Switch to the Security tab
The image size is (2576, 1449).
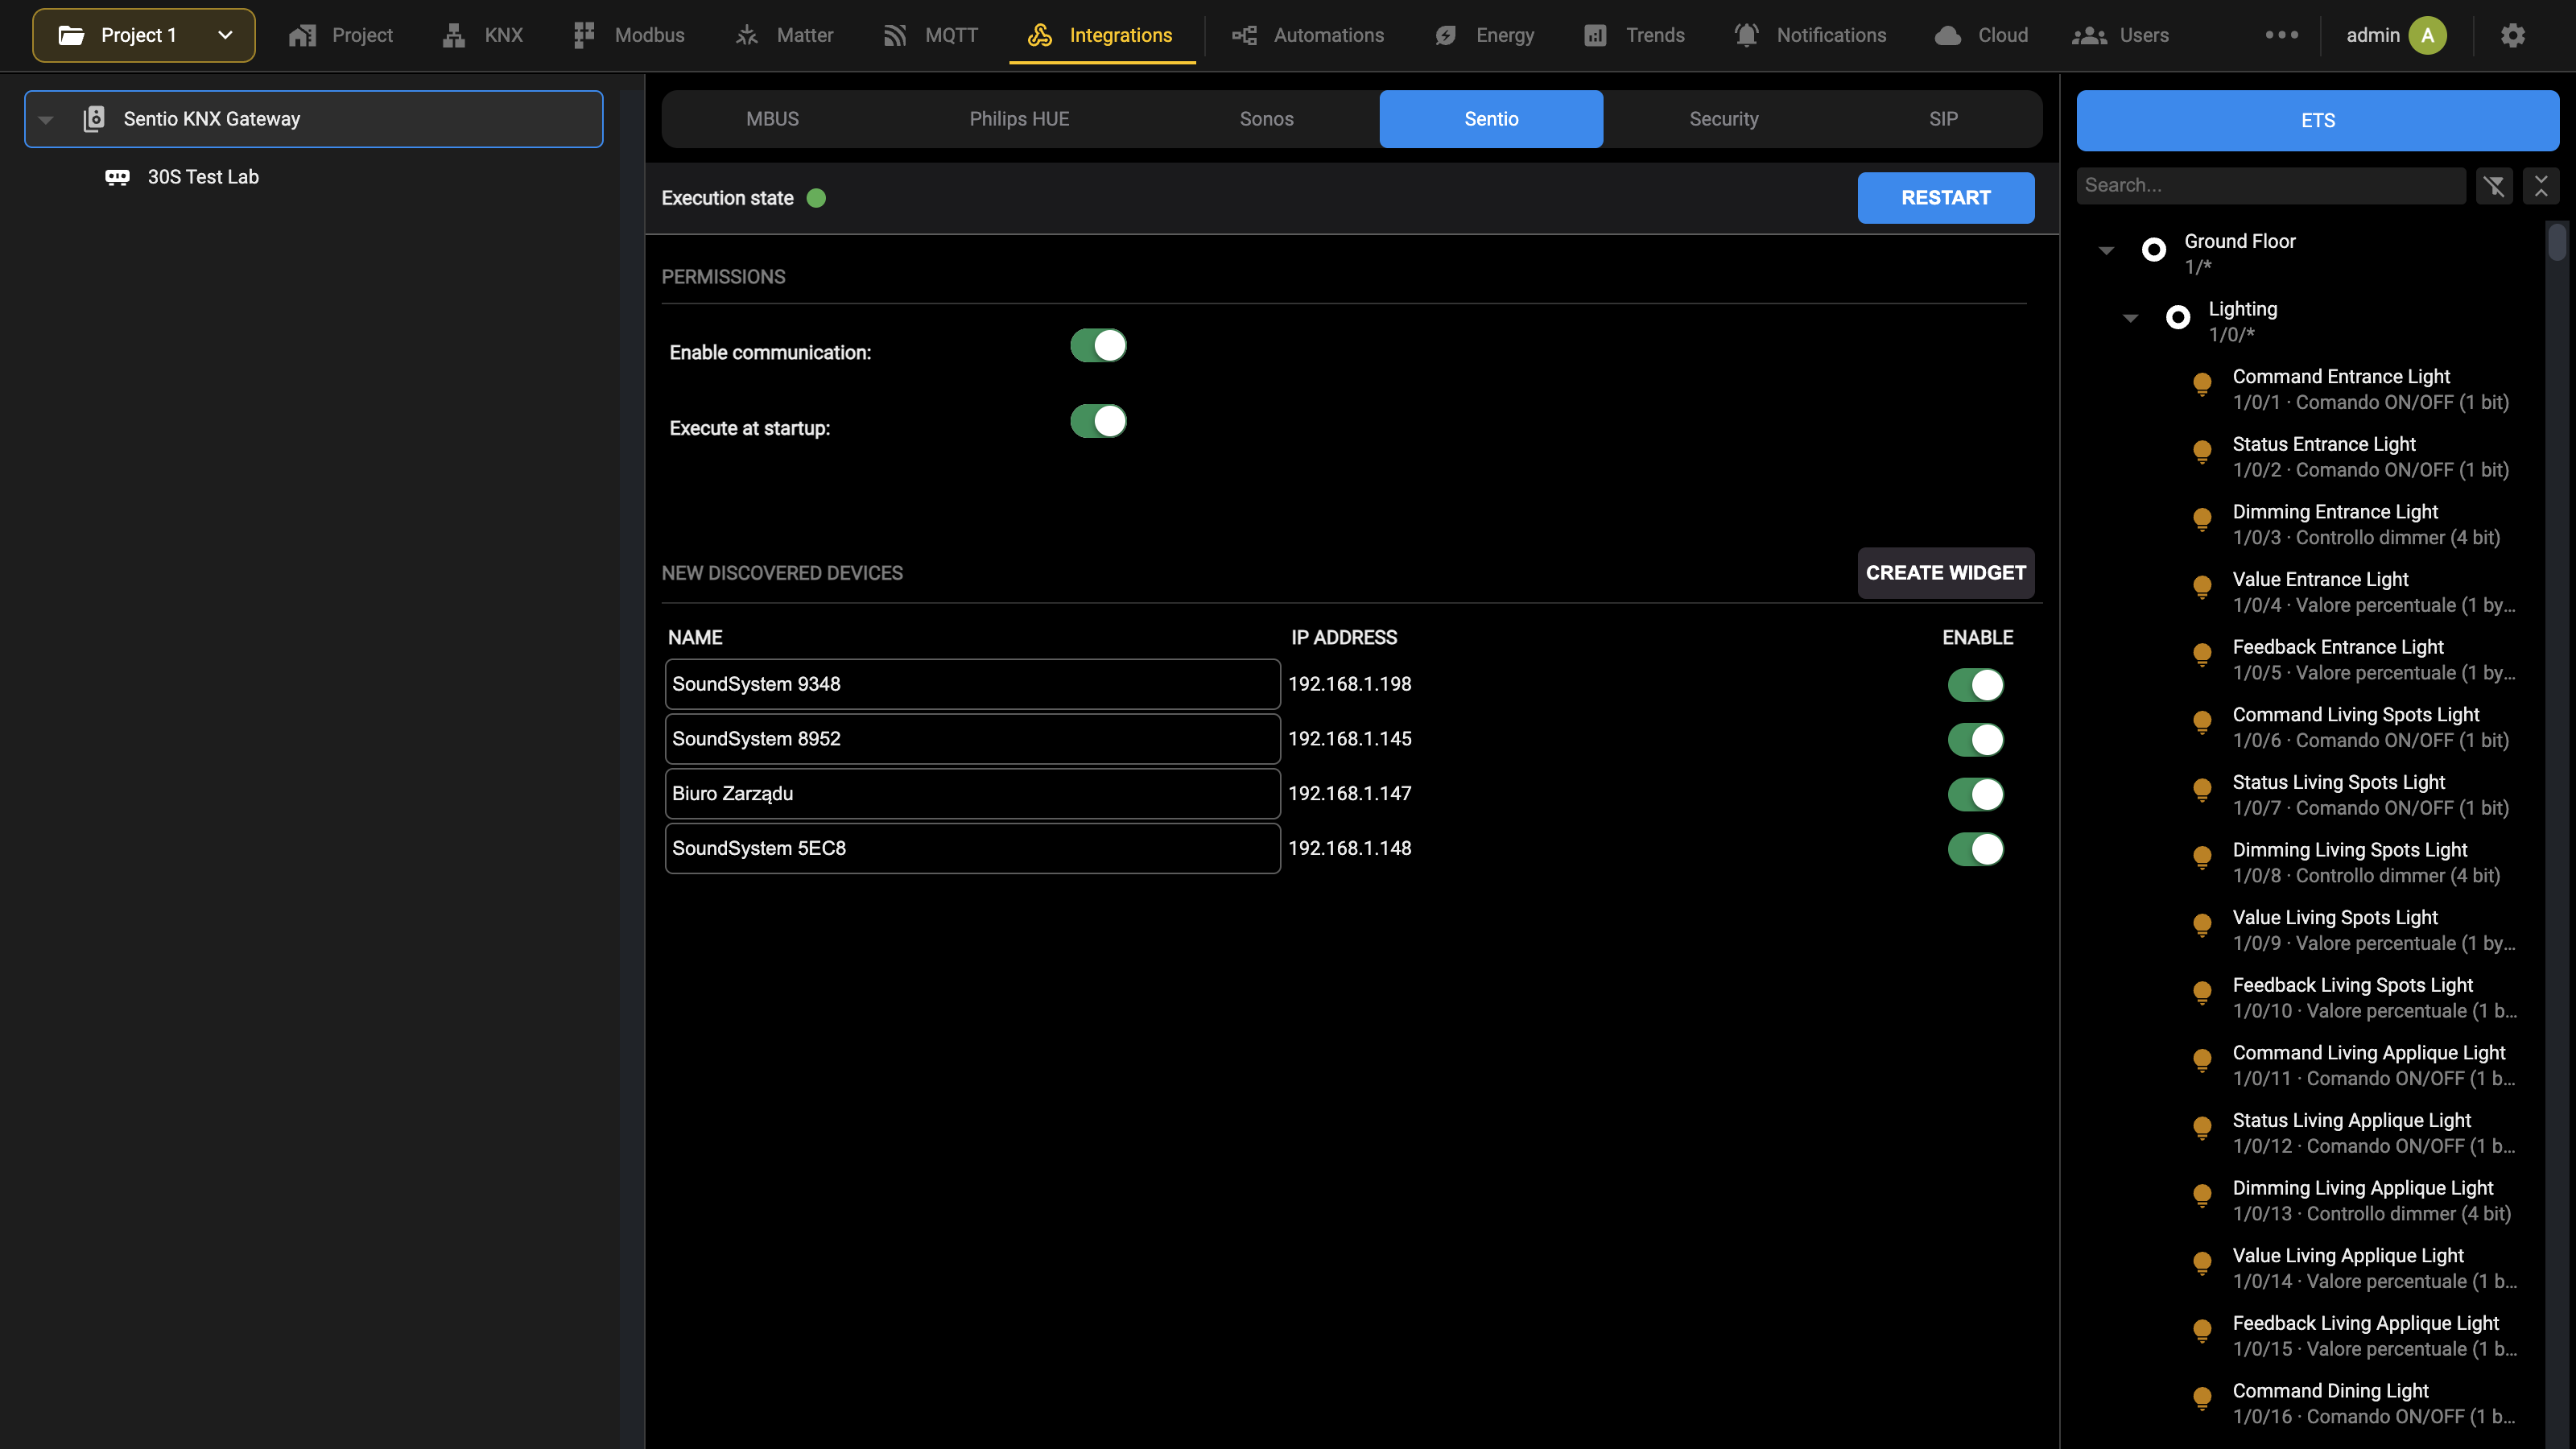[x=1723, y=119]
